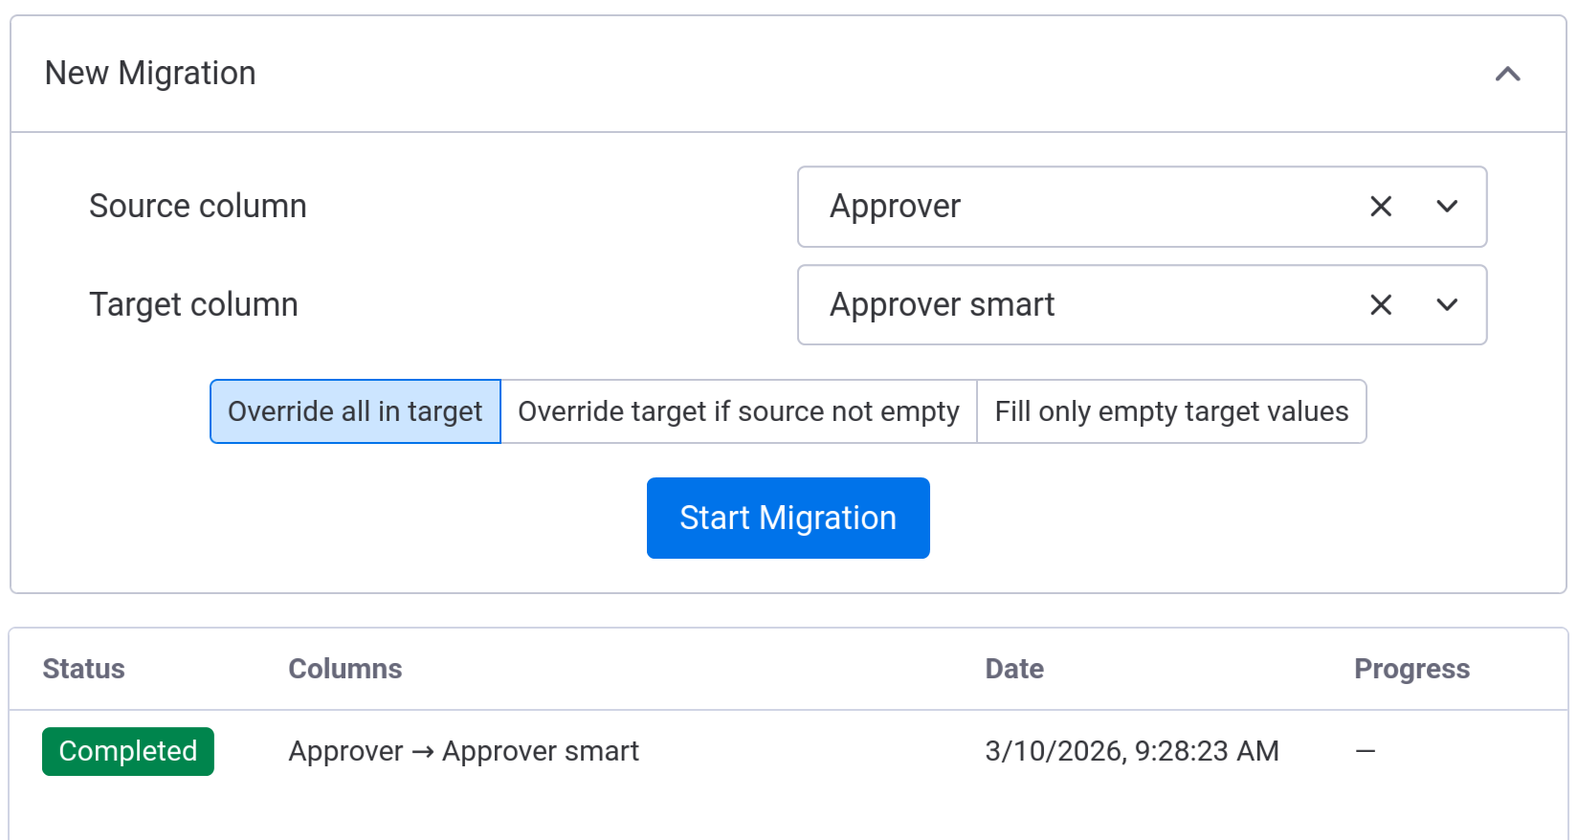This screenshot has height=840, width=1578.
Task: Clear the Target column selection
Action: tap(1380, 305)
